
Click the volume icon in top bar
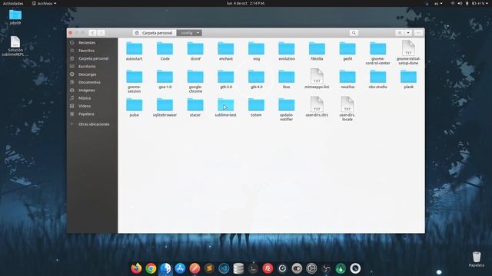pos(460,3)
